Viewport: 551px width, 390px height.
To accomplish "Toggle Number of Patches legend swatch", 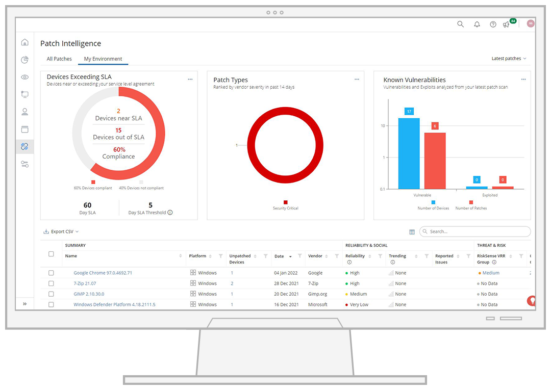I will (471, 202).
